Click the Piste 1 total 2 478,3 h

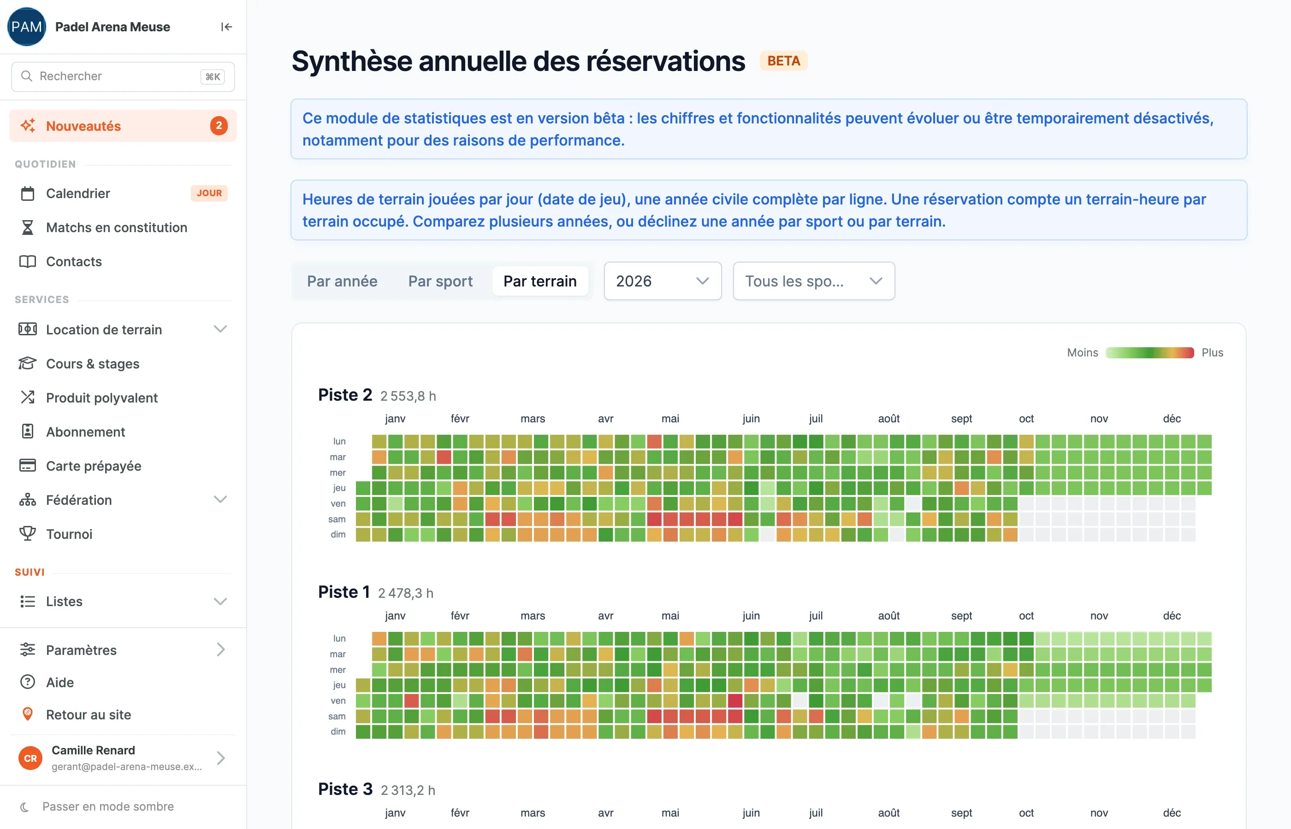(405, 593)
